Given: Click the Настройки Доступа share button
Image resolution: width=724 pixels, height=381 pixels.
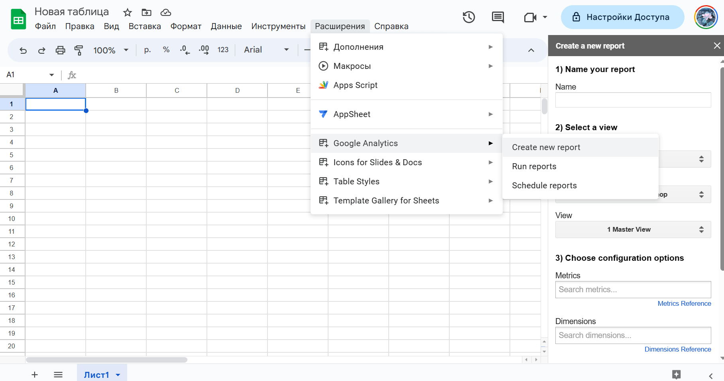Looking at the screenshot, I should [x=622, y=17].
